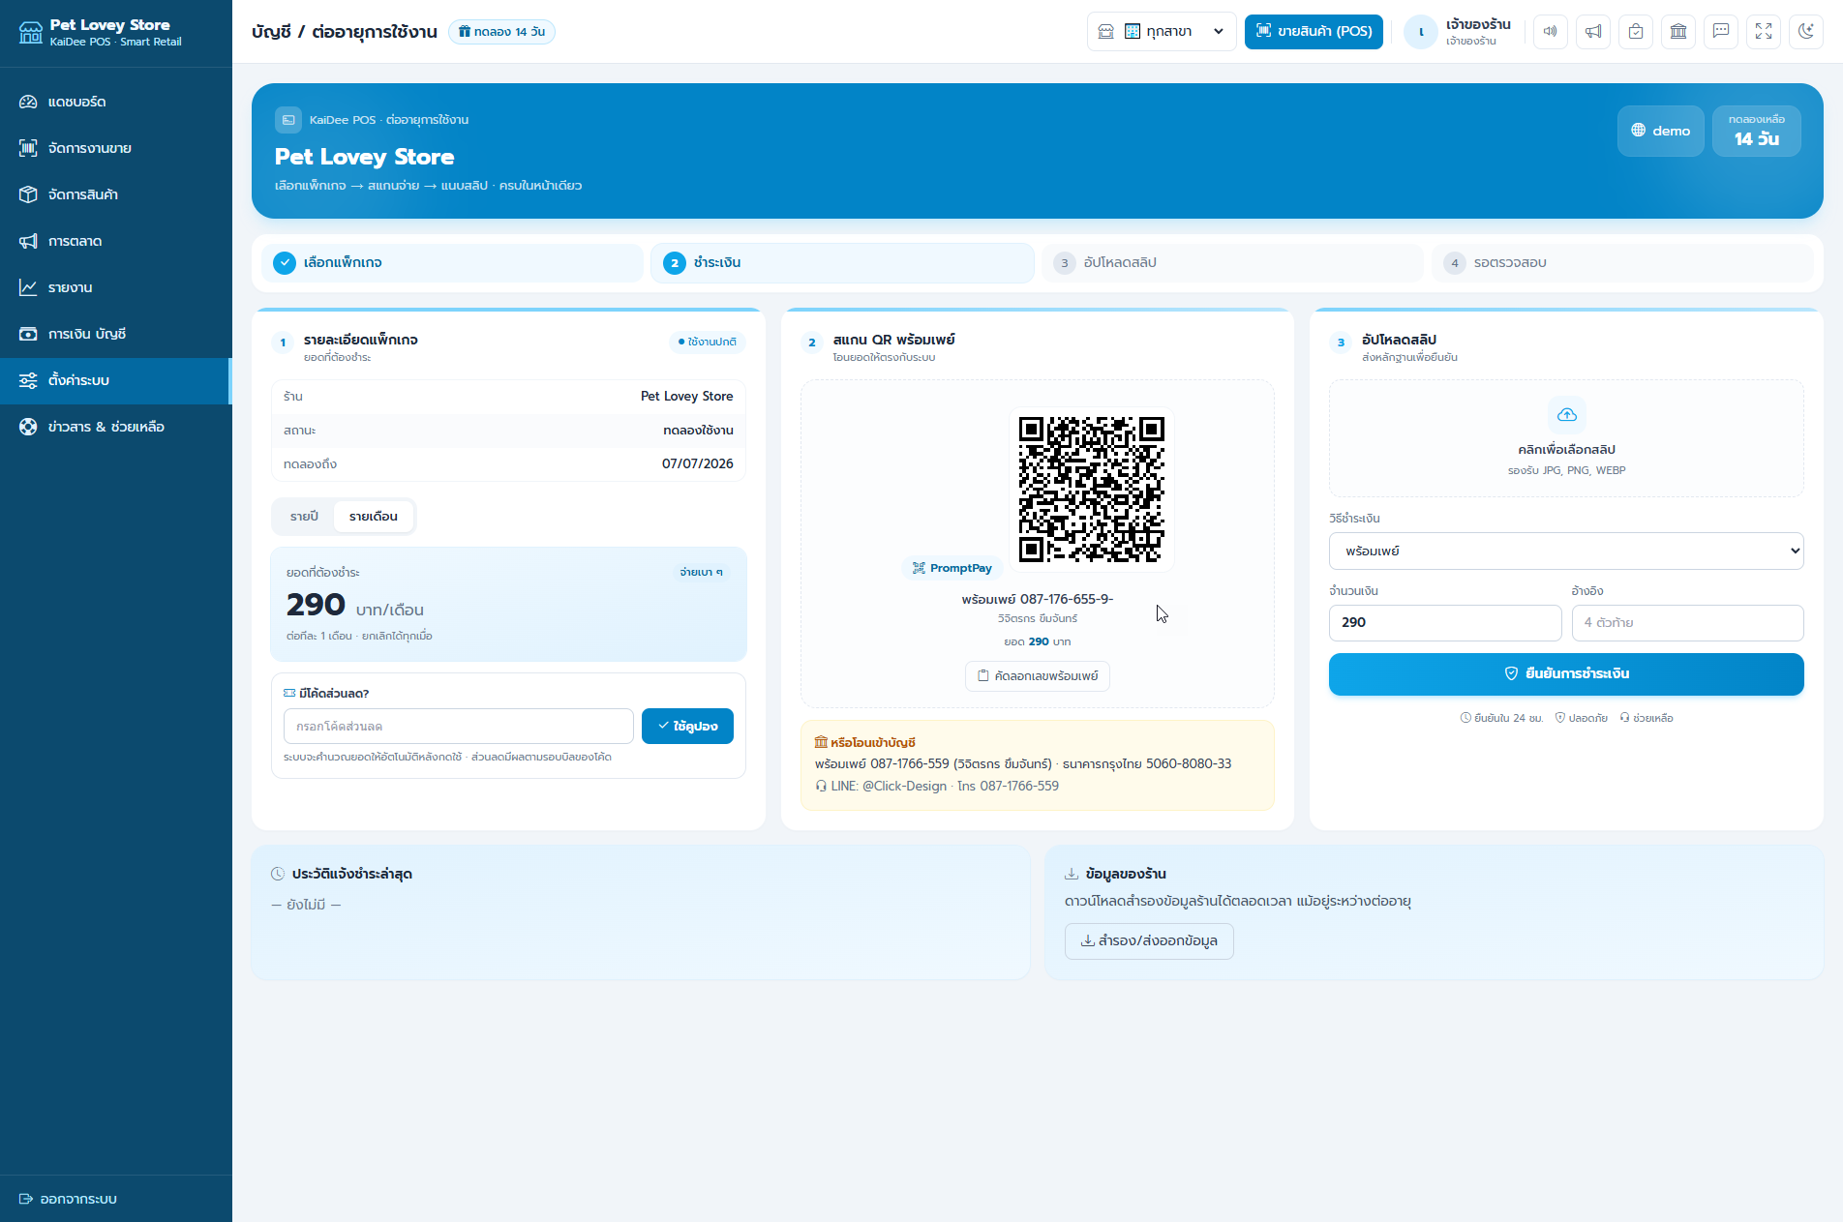This screenshot has width=1843, height=1222.
Task: Select step 4 รอตรวจสอบ
Action: pyautogui.click(x=1622, y=263)
